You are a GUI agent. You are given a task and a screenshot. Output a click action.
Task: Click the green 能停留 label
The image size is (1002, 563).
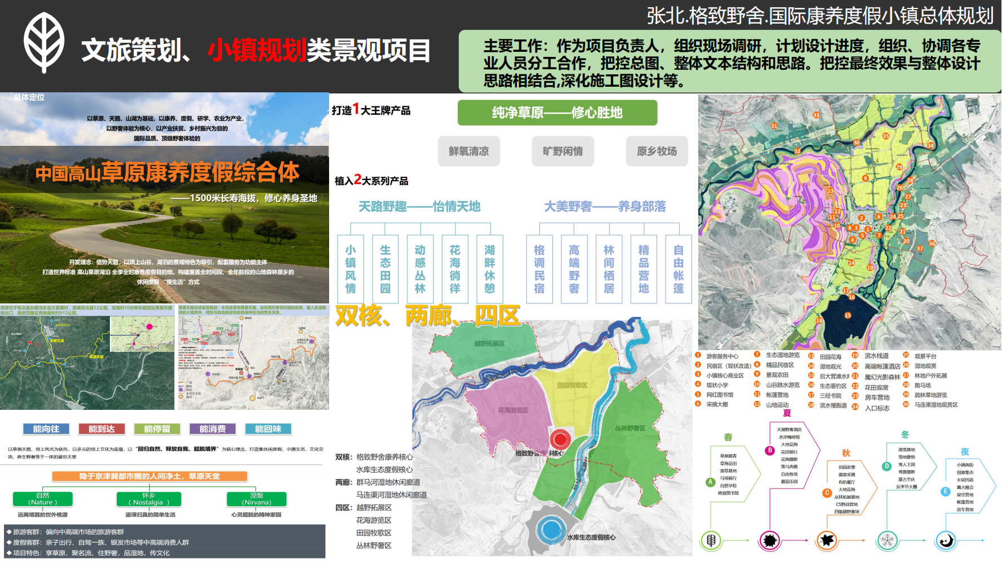[157, 429]
